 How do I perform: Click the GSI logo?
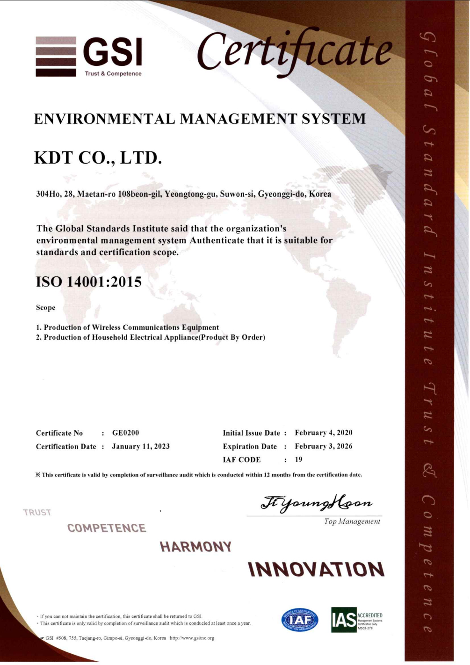(x=89, y=57)
